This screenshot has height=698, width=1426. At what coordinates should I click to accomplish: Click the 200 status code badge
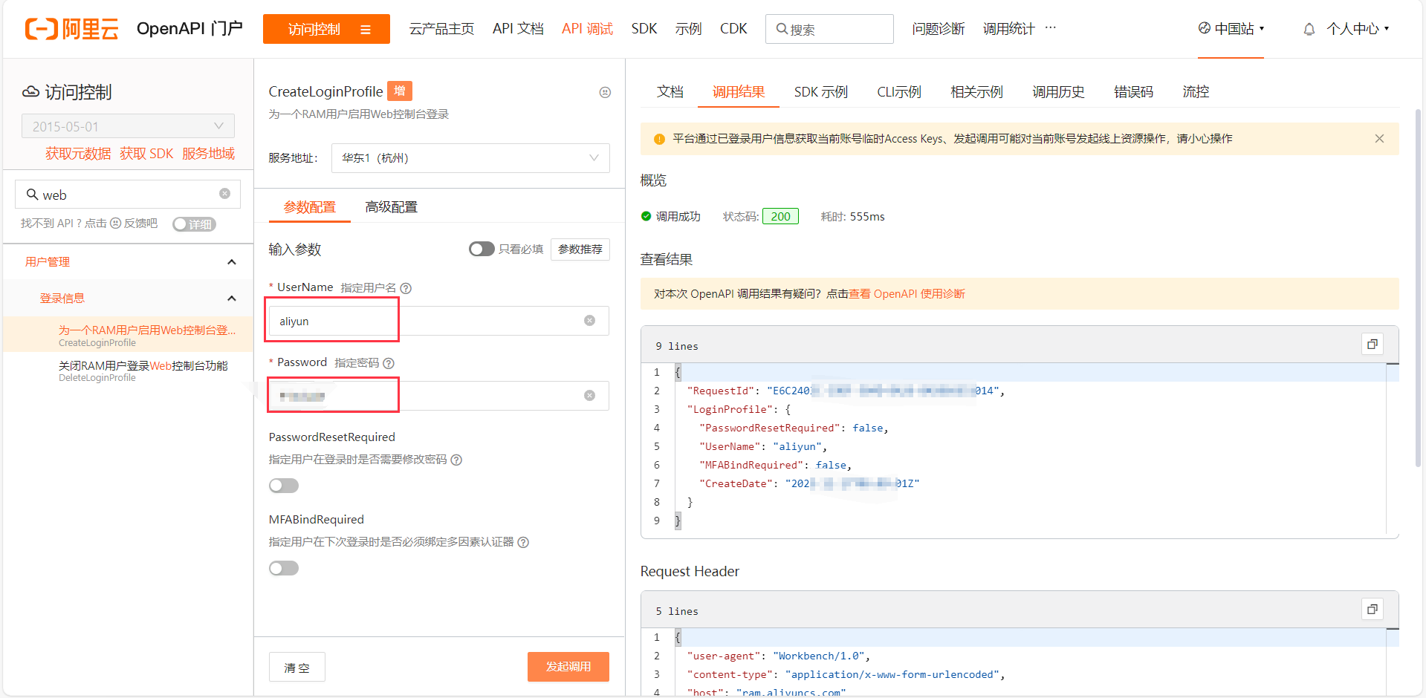pos(780,217)
